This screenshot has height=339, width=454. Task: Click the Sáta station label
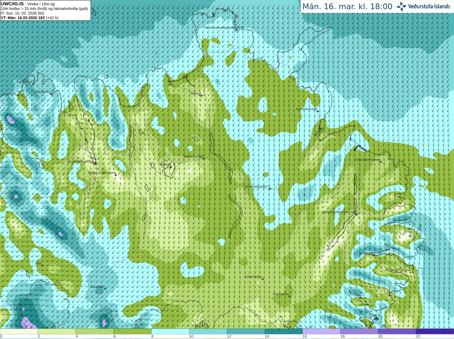click(x=38, y=263)
